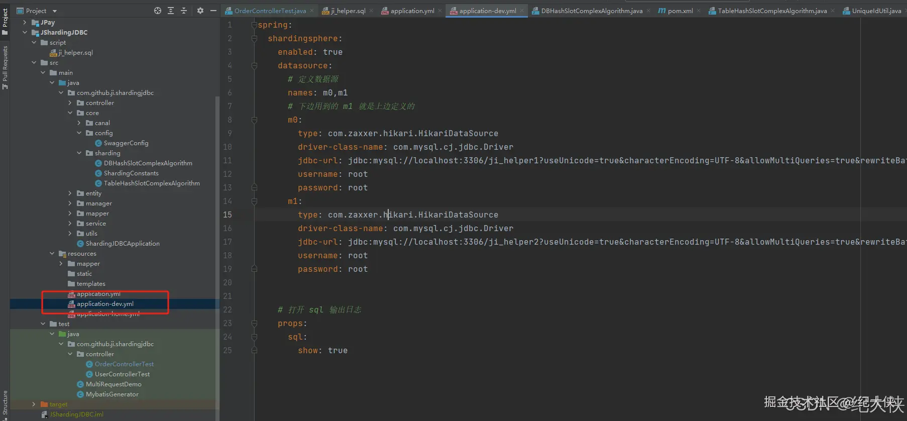Fold the datasource block at line 4

point(254,65)
